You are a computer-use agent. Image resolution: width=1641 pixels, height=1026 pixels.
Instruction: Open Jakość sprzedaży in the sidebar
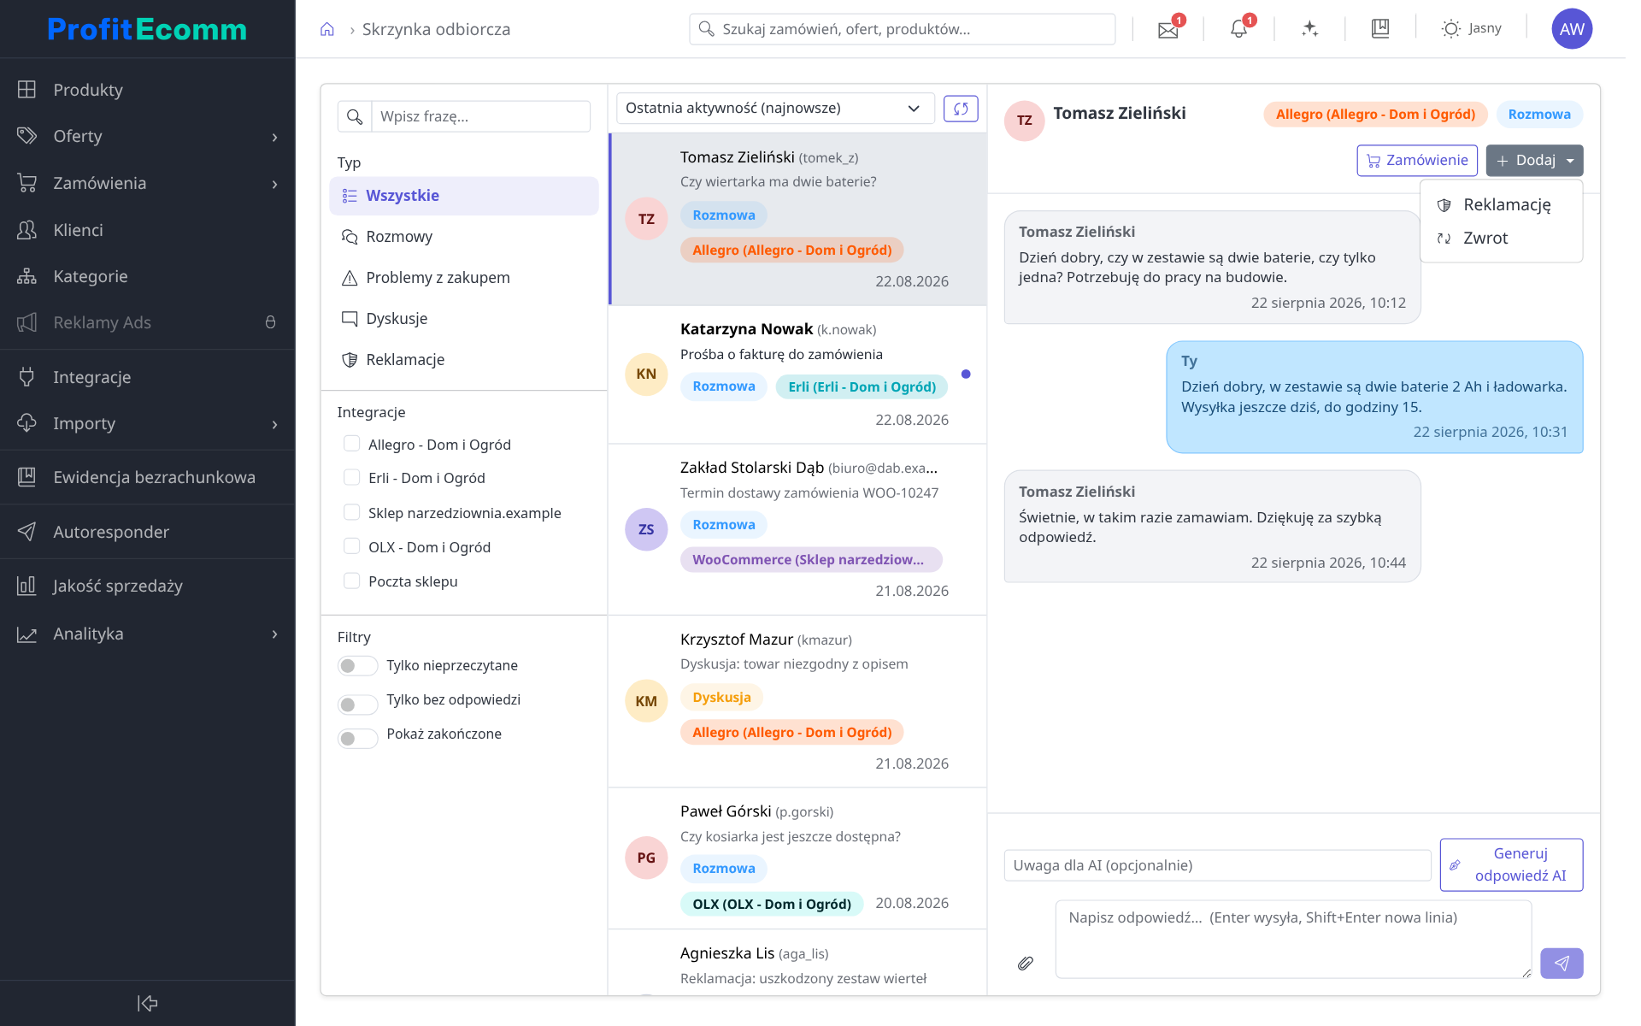pyautogui.click(x=147, y=586)
